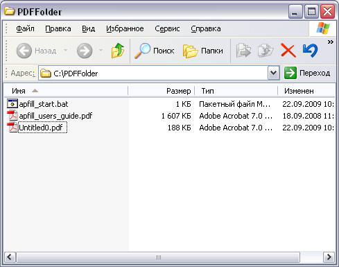Viewport: 339px width, 267px height.
Task: Close the PDFFolder window
Action: coord(327,12)
